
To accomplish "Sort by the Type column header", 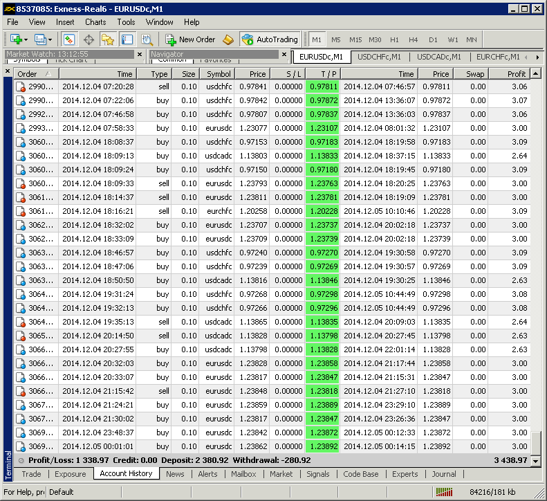I will coord(154,74).
